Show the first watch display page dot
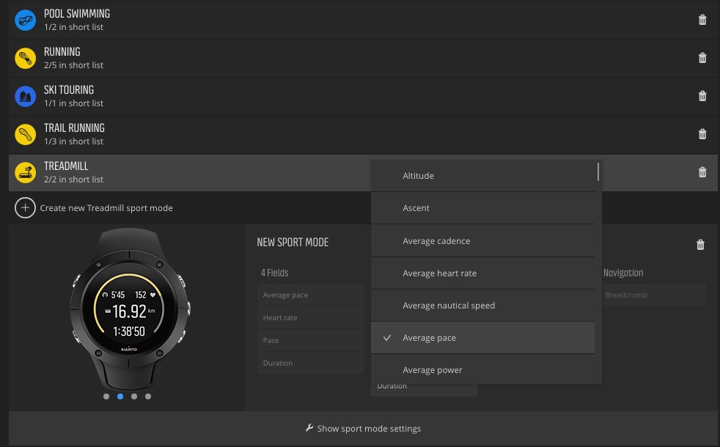The width and height of the screenshot is (720, 447). [106, 396]
